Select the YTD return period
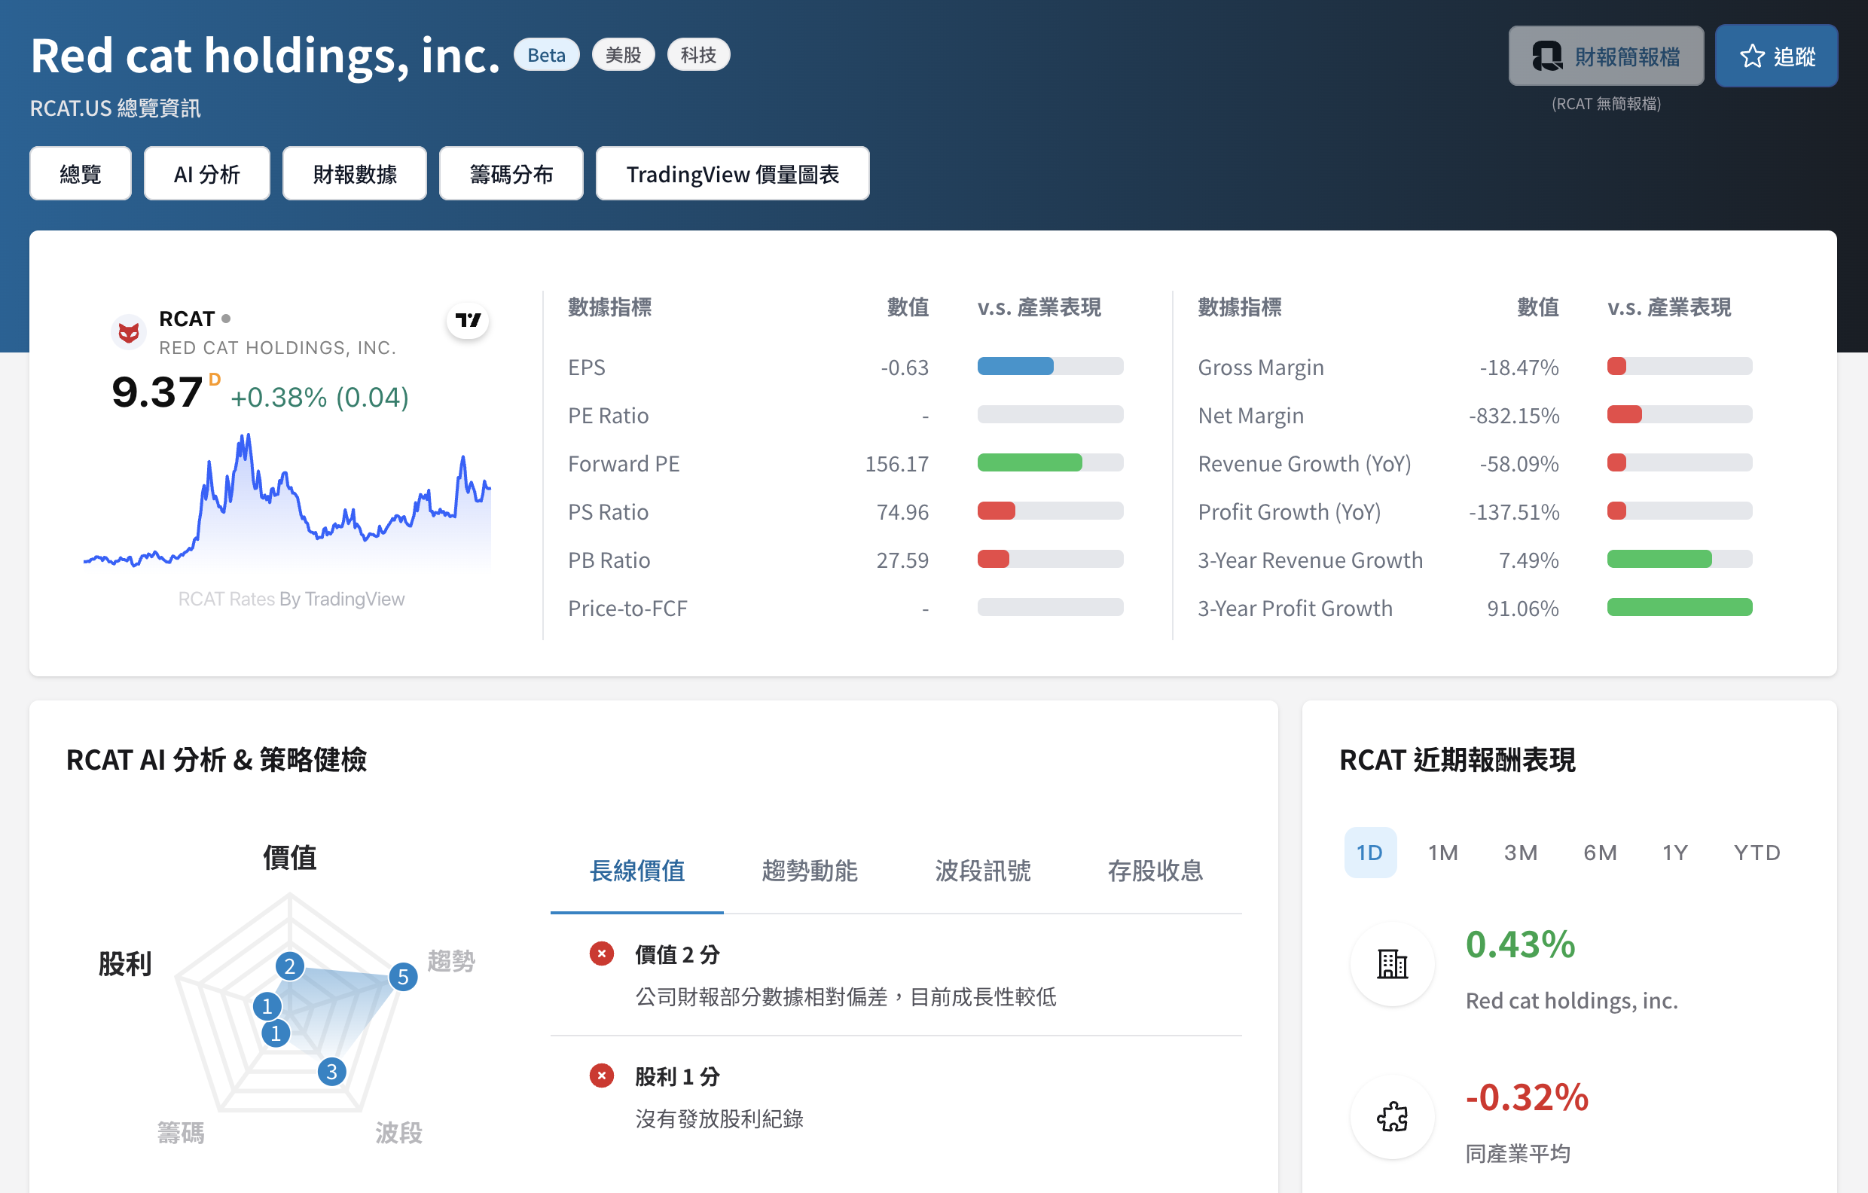Screen dimensions: 1868x1193 [1757, 853]
